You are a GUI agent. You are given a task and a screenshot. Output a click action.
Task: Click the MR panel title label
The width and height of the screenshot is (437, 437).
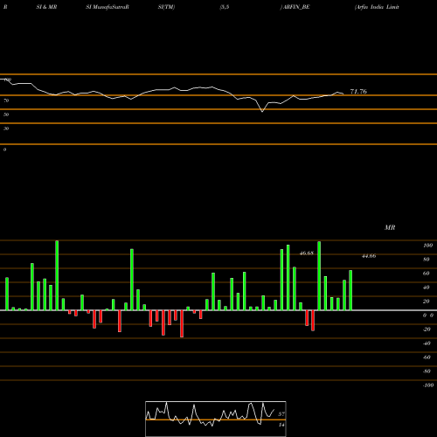click(390, 227)
